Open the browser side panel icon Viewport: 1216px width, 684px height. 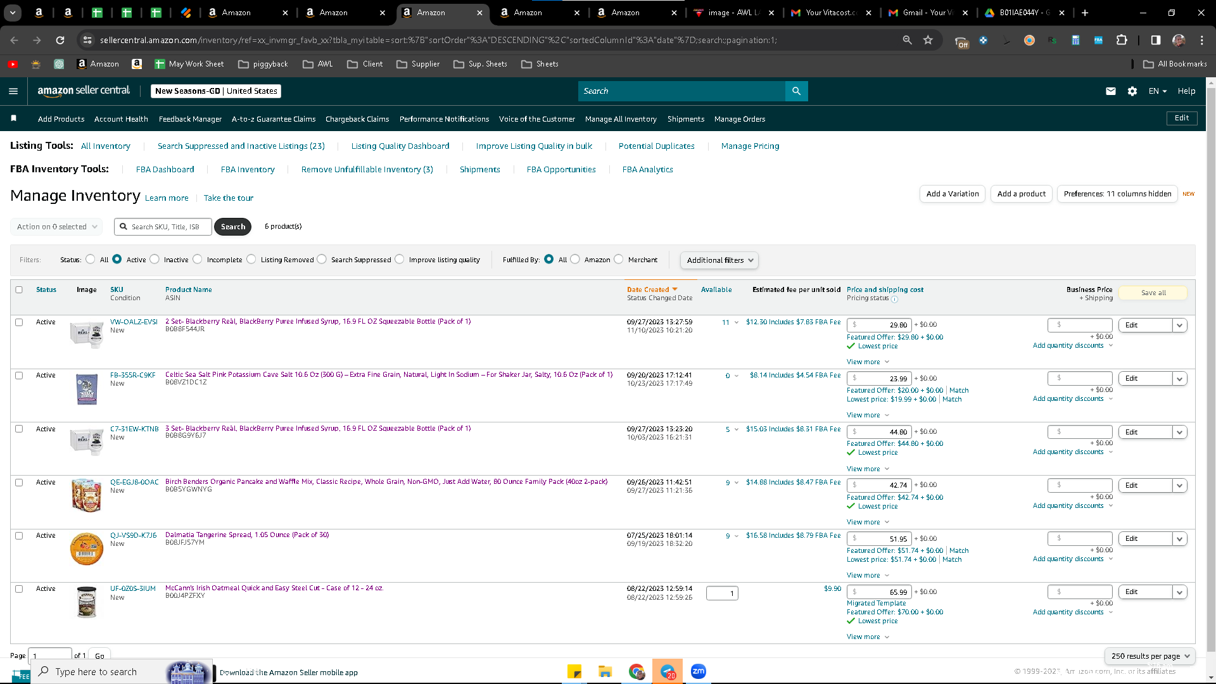[1156, 40]
